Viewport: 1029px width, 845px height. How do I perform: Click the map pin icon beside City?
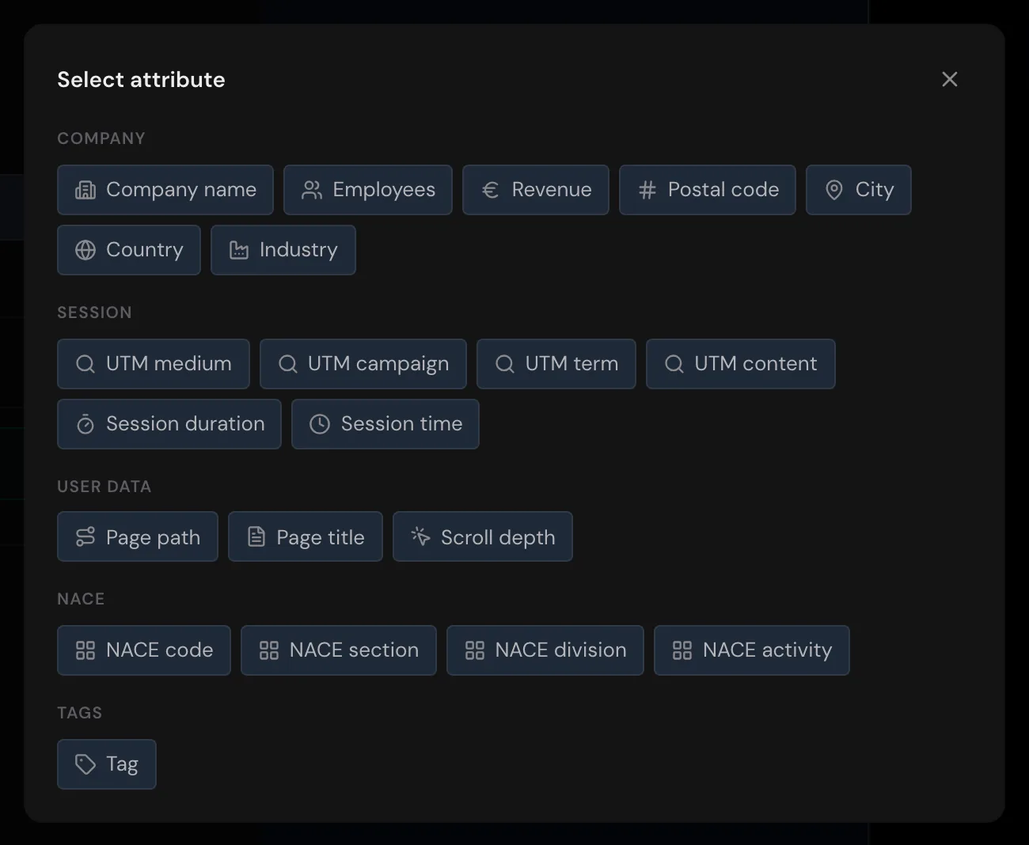pyautogui.click(x=834, y=190)
